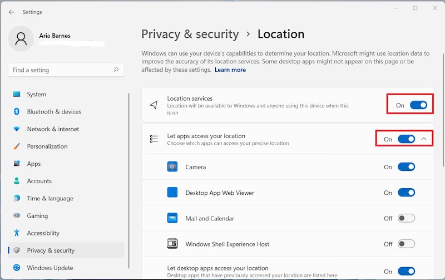Click the Accessibility figure icon in sidebar

tap(17, 233)
